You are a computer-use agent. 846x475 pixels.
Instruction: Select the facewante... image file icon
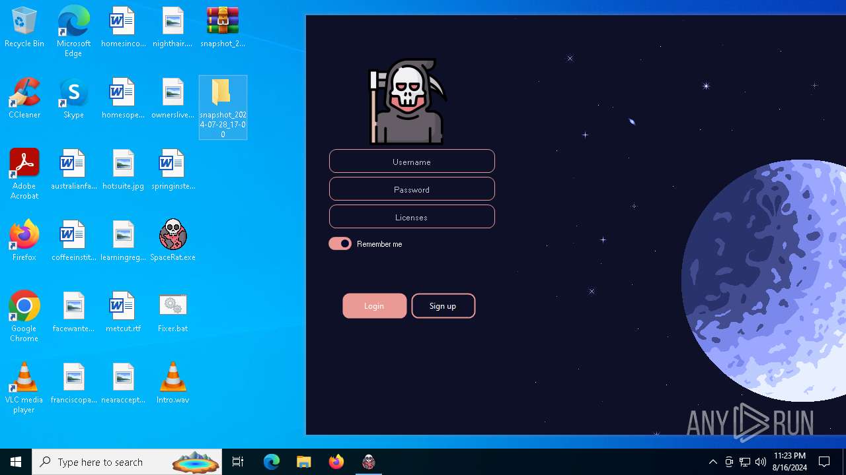(73, 313)
